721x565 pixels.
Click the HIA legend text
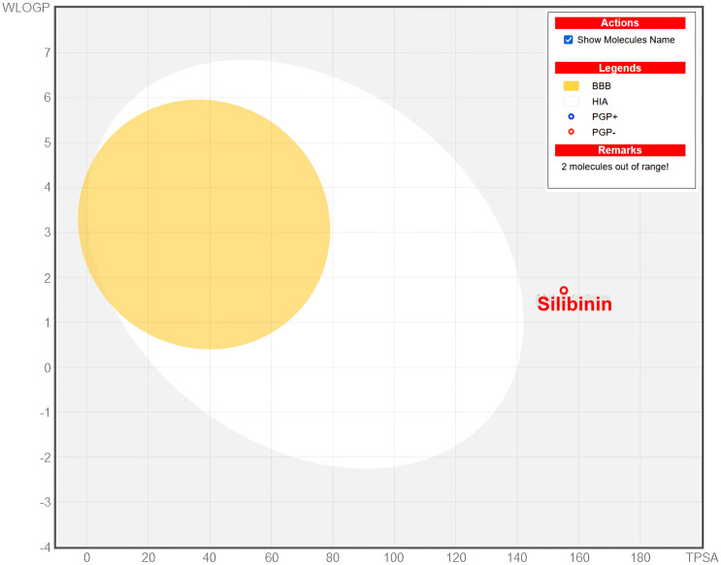(600, 102)
